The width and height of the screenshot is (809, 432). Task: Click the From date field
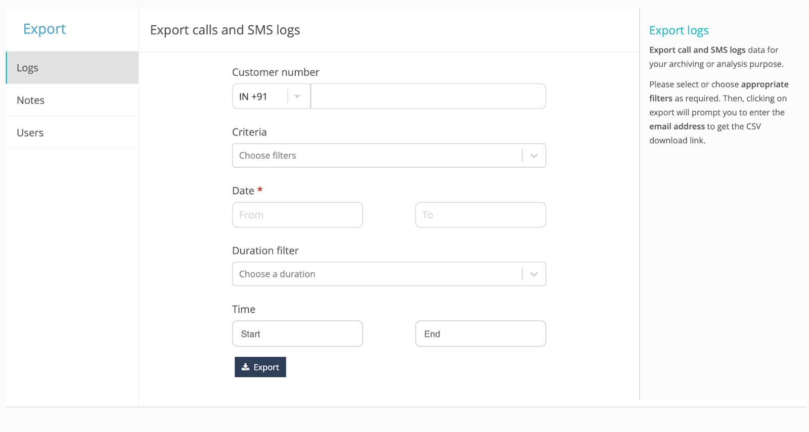pyautogui.click(x=297, y=215)
